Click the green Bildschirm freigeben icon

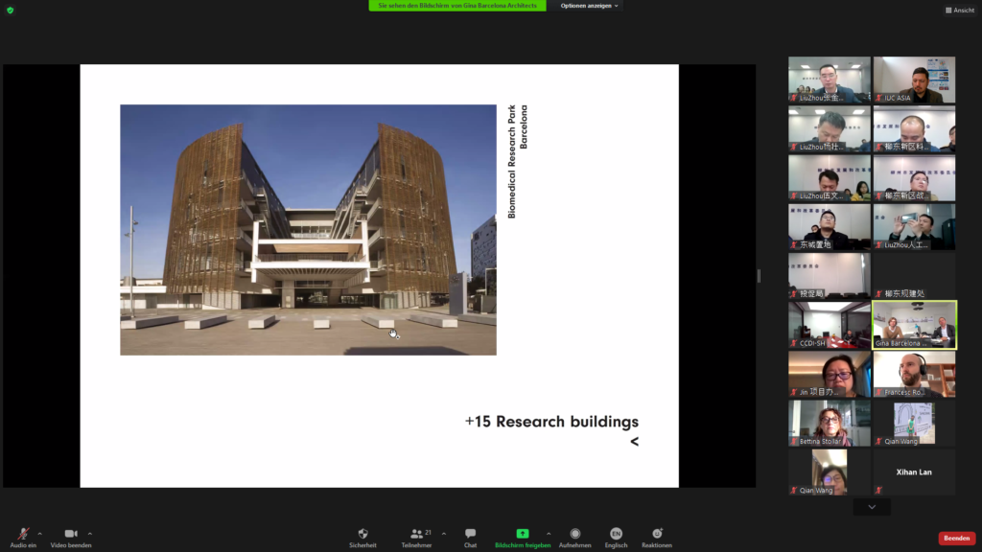pos(522,534)
